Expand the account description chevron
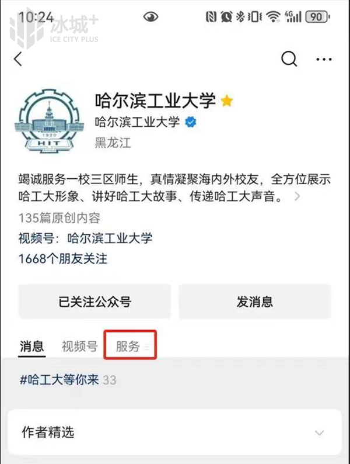Viewport: 350px width, 464px height. [x=297, y=196]
